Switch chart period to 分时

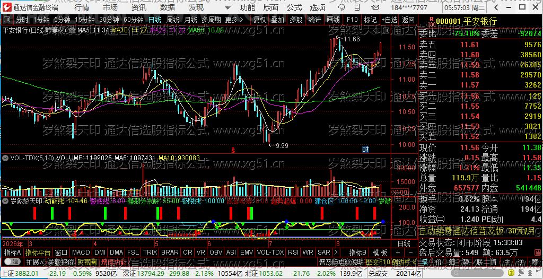(x=21, y=20)
